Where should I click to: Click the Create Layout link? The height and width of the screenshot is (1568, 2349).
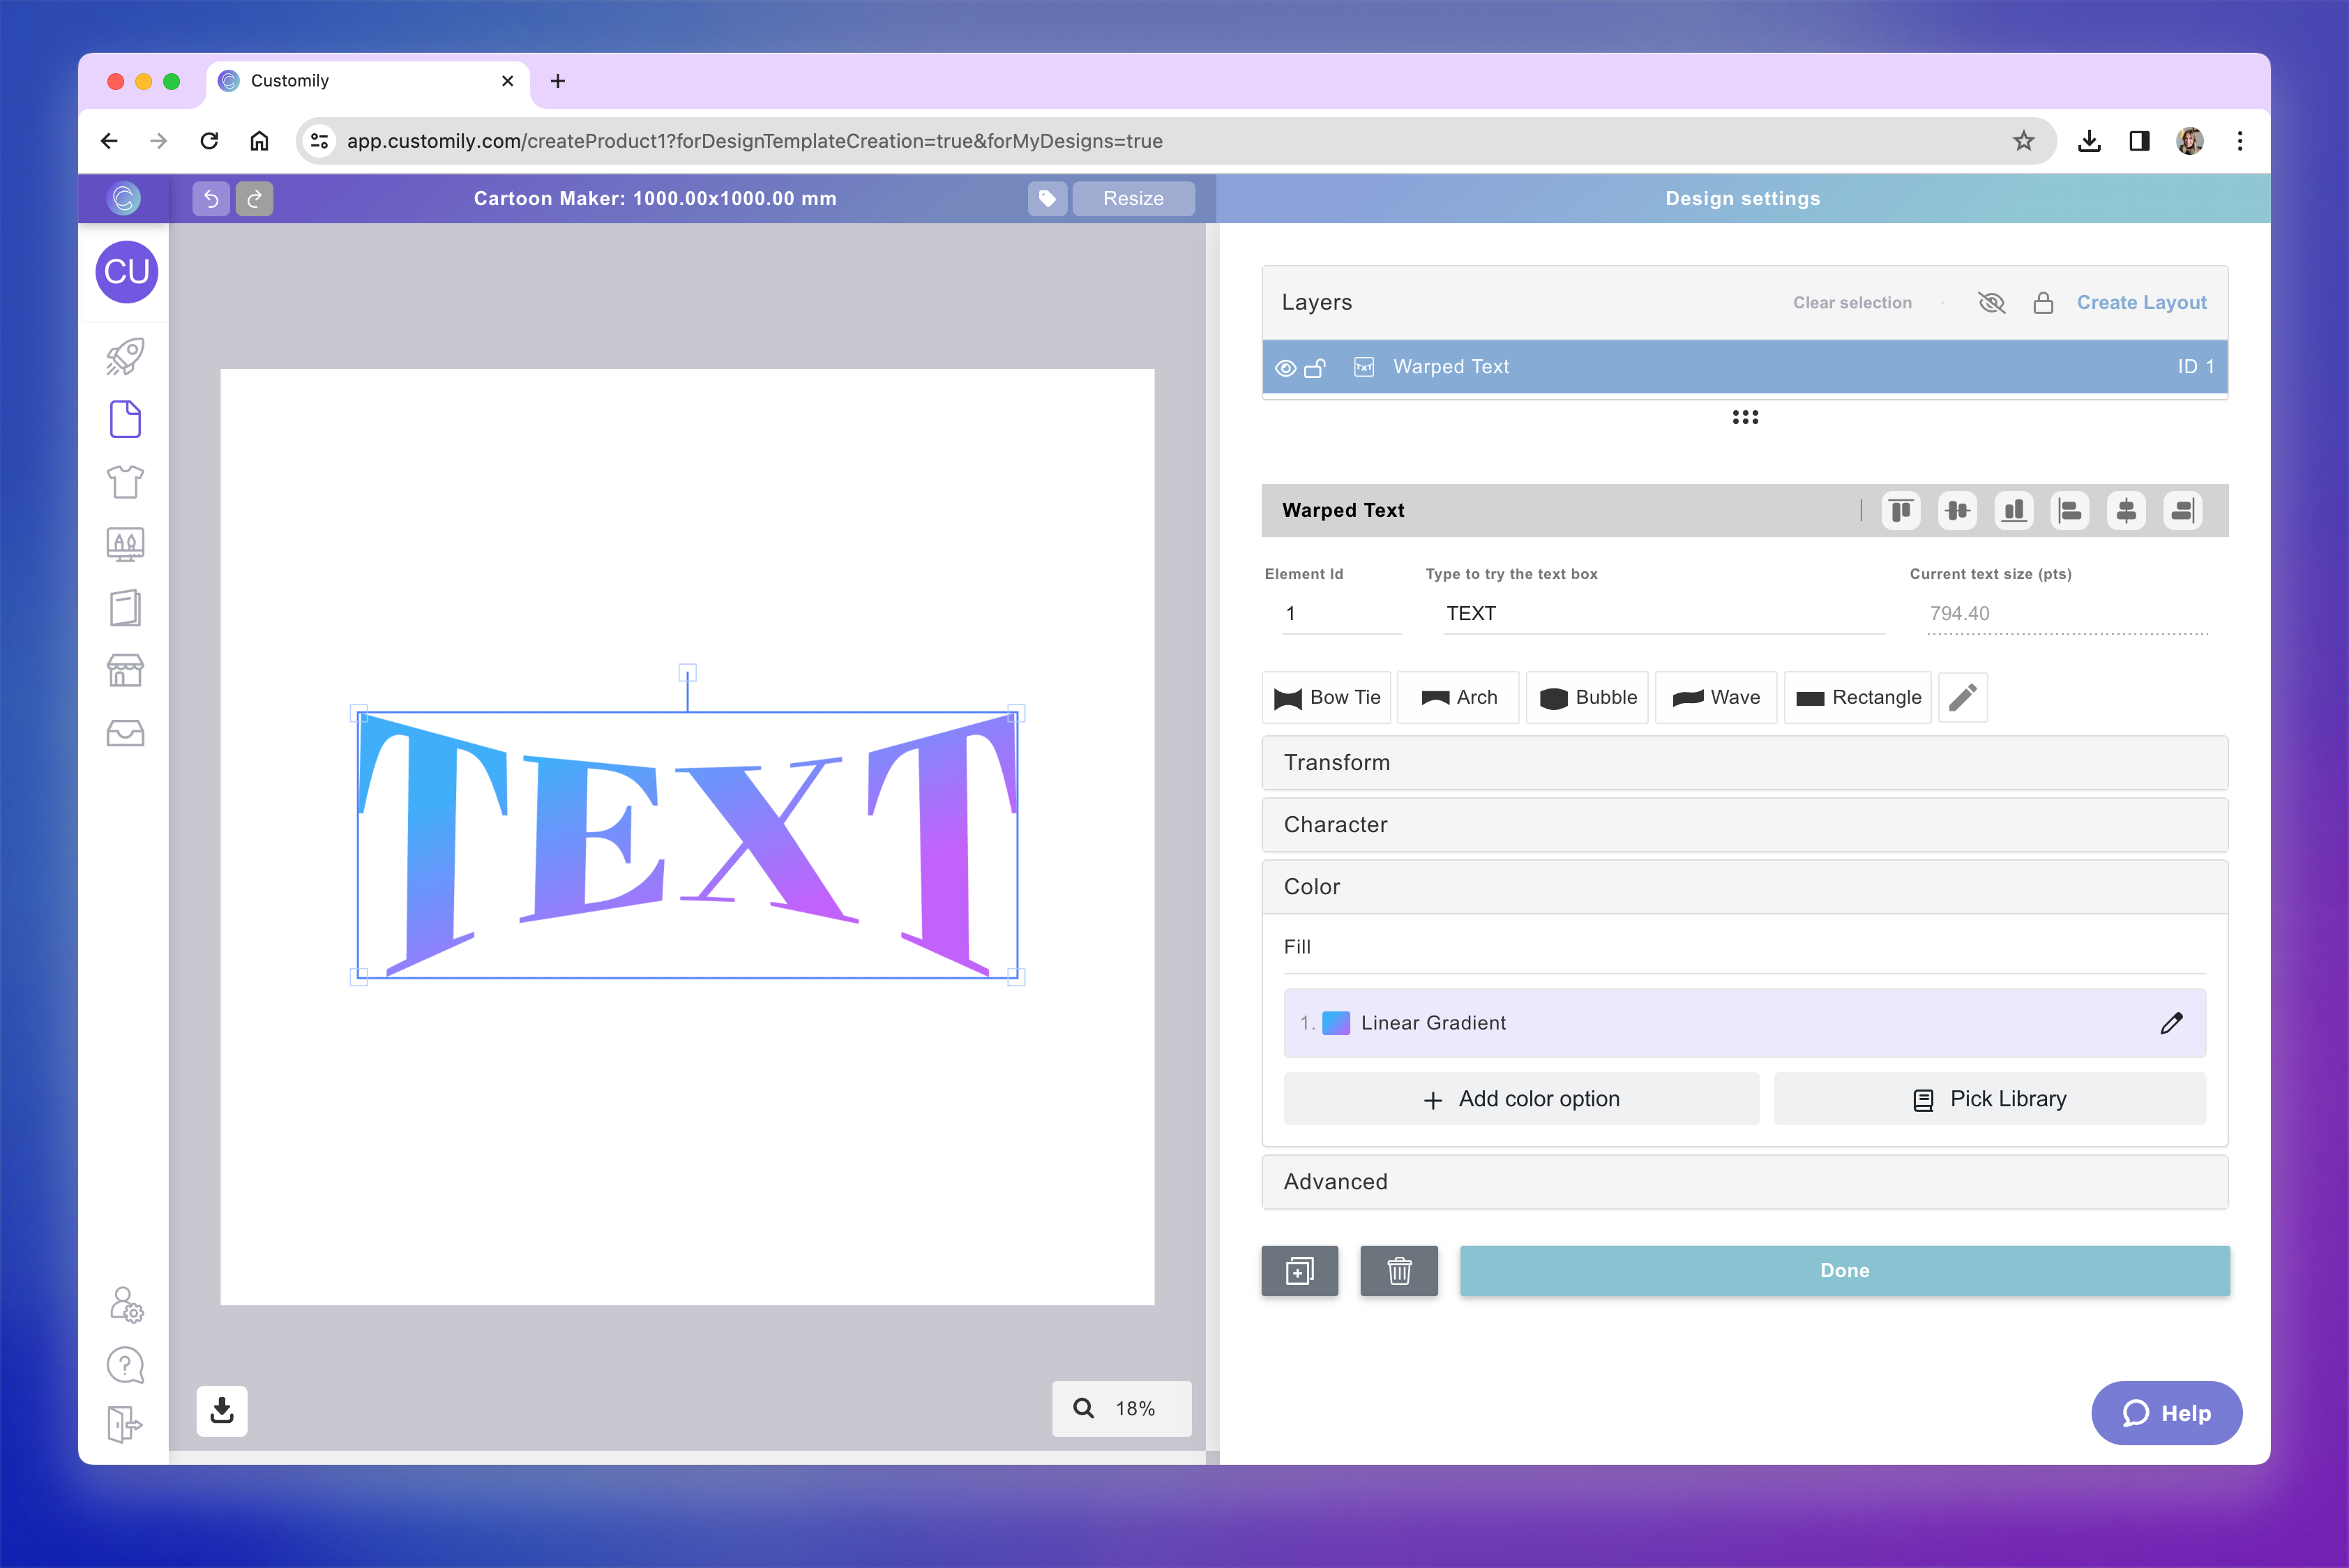point(2141,302)
